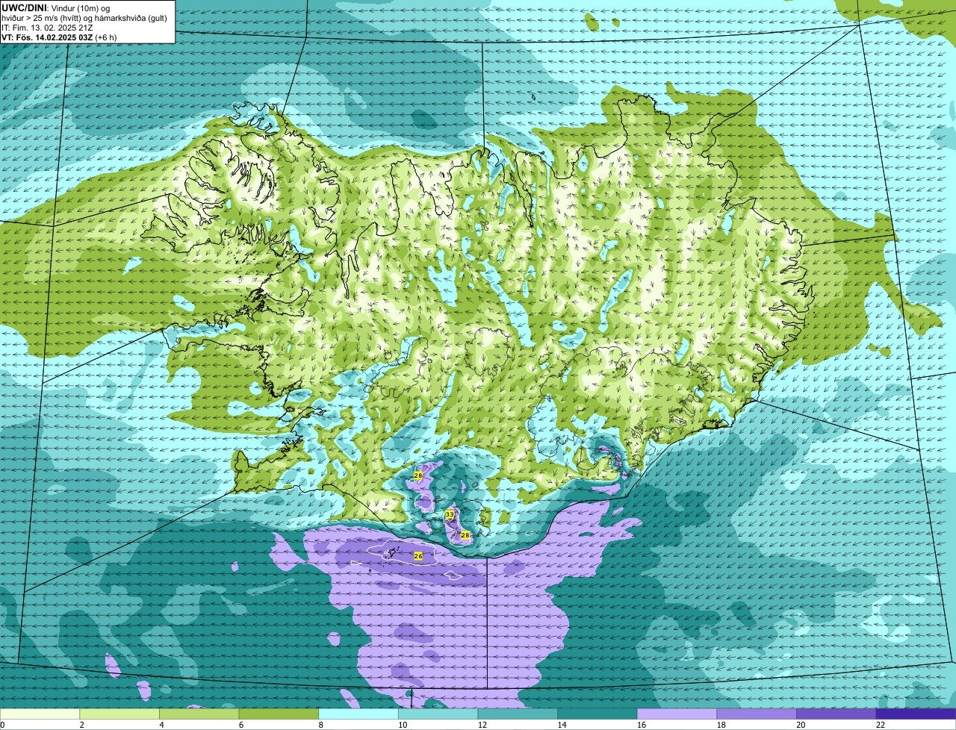Click the legend scale value '22'
The height and width of the screenshot is (730, 956).
pyautogui.click(x=881, y=725)
